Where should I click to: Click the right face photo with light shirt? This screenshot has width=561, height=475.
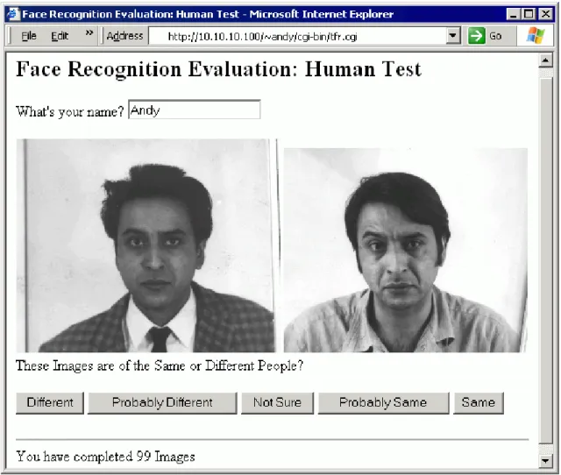tap(405, 250)
